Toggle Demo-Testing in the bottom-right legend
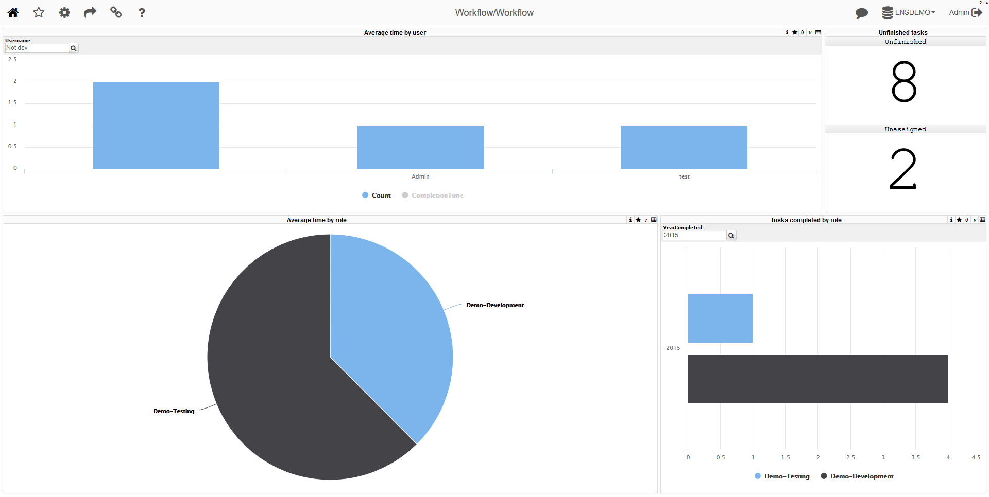Viewport: 989px width, 497px height. [x=782, y=476]
